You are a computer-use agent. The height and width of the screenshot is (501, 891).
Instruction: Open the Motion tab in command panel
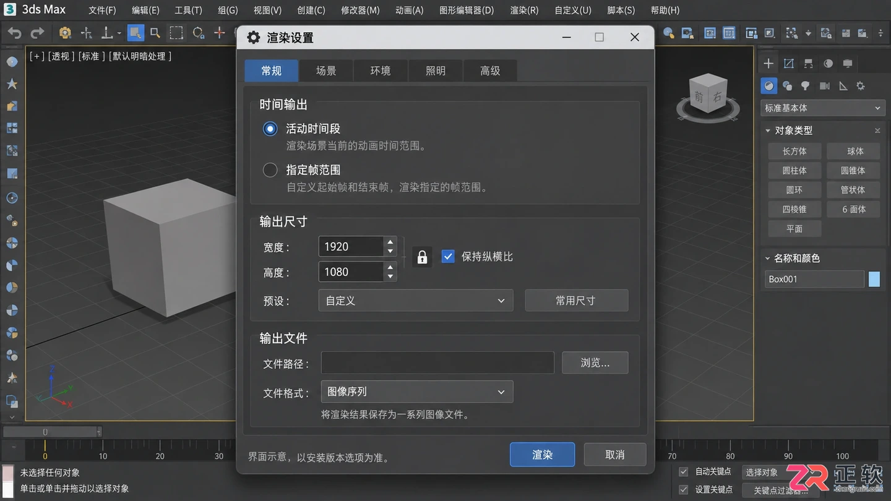pos(828,63)
